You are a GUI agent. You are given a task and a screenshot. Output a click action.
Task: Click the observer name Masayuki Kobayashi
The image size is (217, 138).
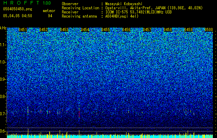(x=124, y=4)
